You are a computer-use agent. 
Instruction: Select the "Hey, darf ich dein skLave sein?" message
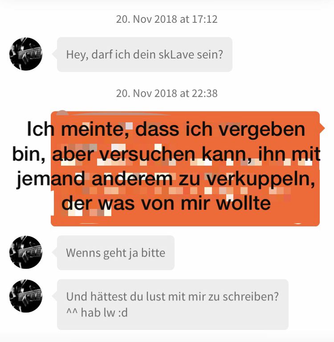click(x=145, y=54)
